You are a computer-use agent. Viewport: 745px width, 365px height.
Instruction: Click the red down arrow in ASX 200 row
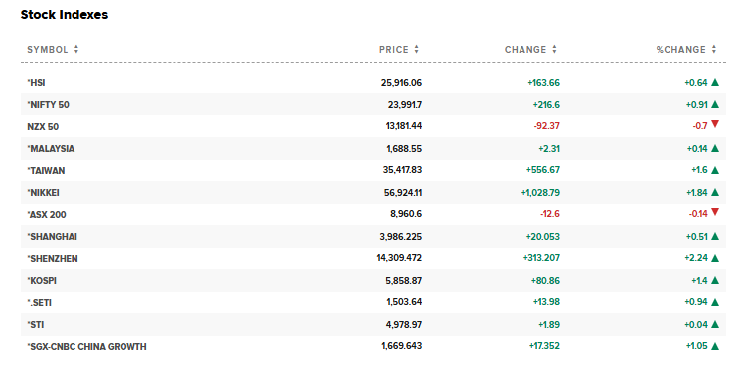[714, 213]
